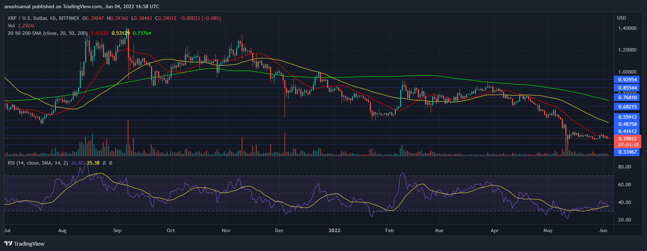
Task: Click the 200-SMA value 0.73764 in green
Action: point(142,33)
